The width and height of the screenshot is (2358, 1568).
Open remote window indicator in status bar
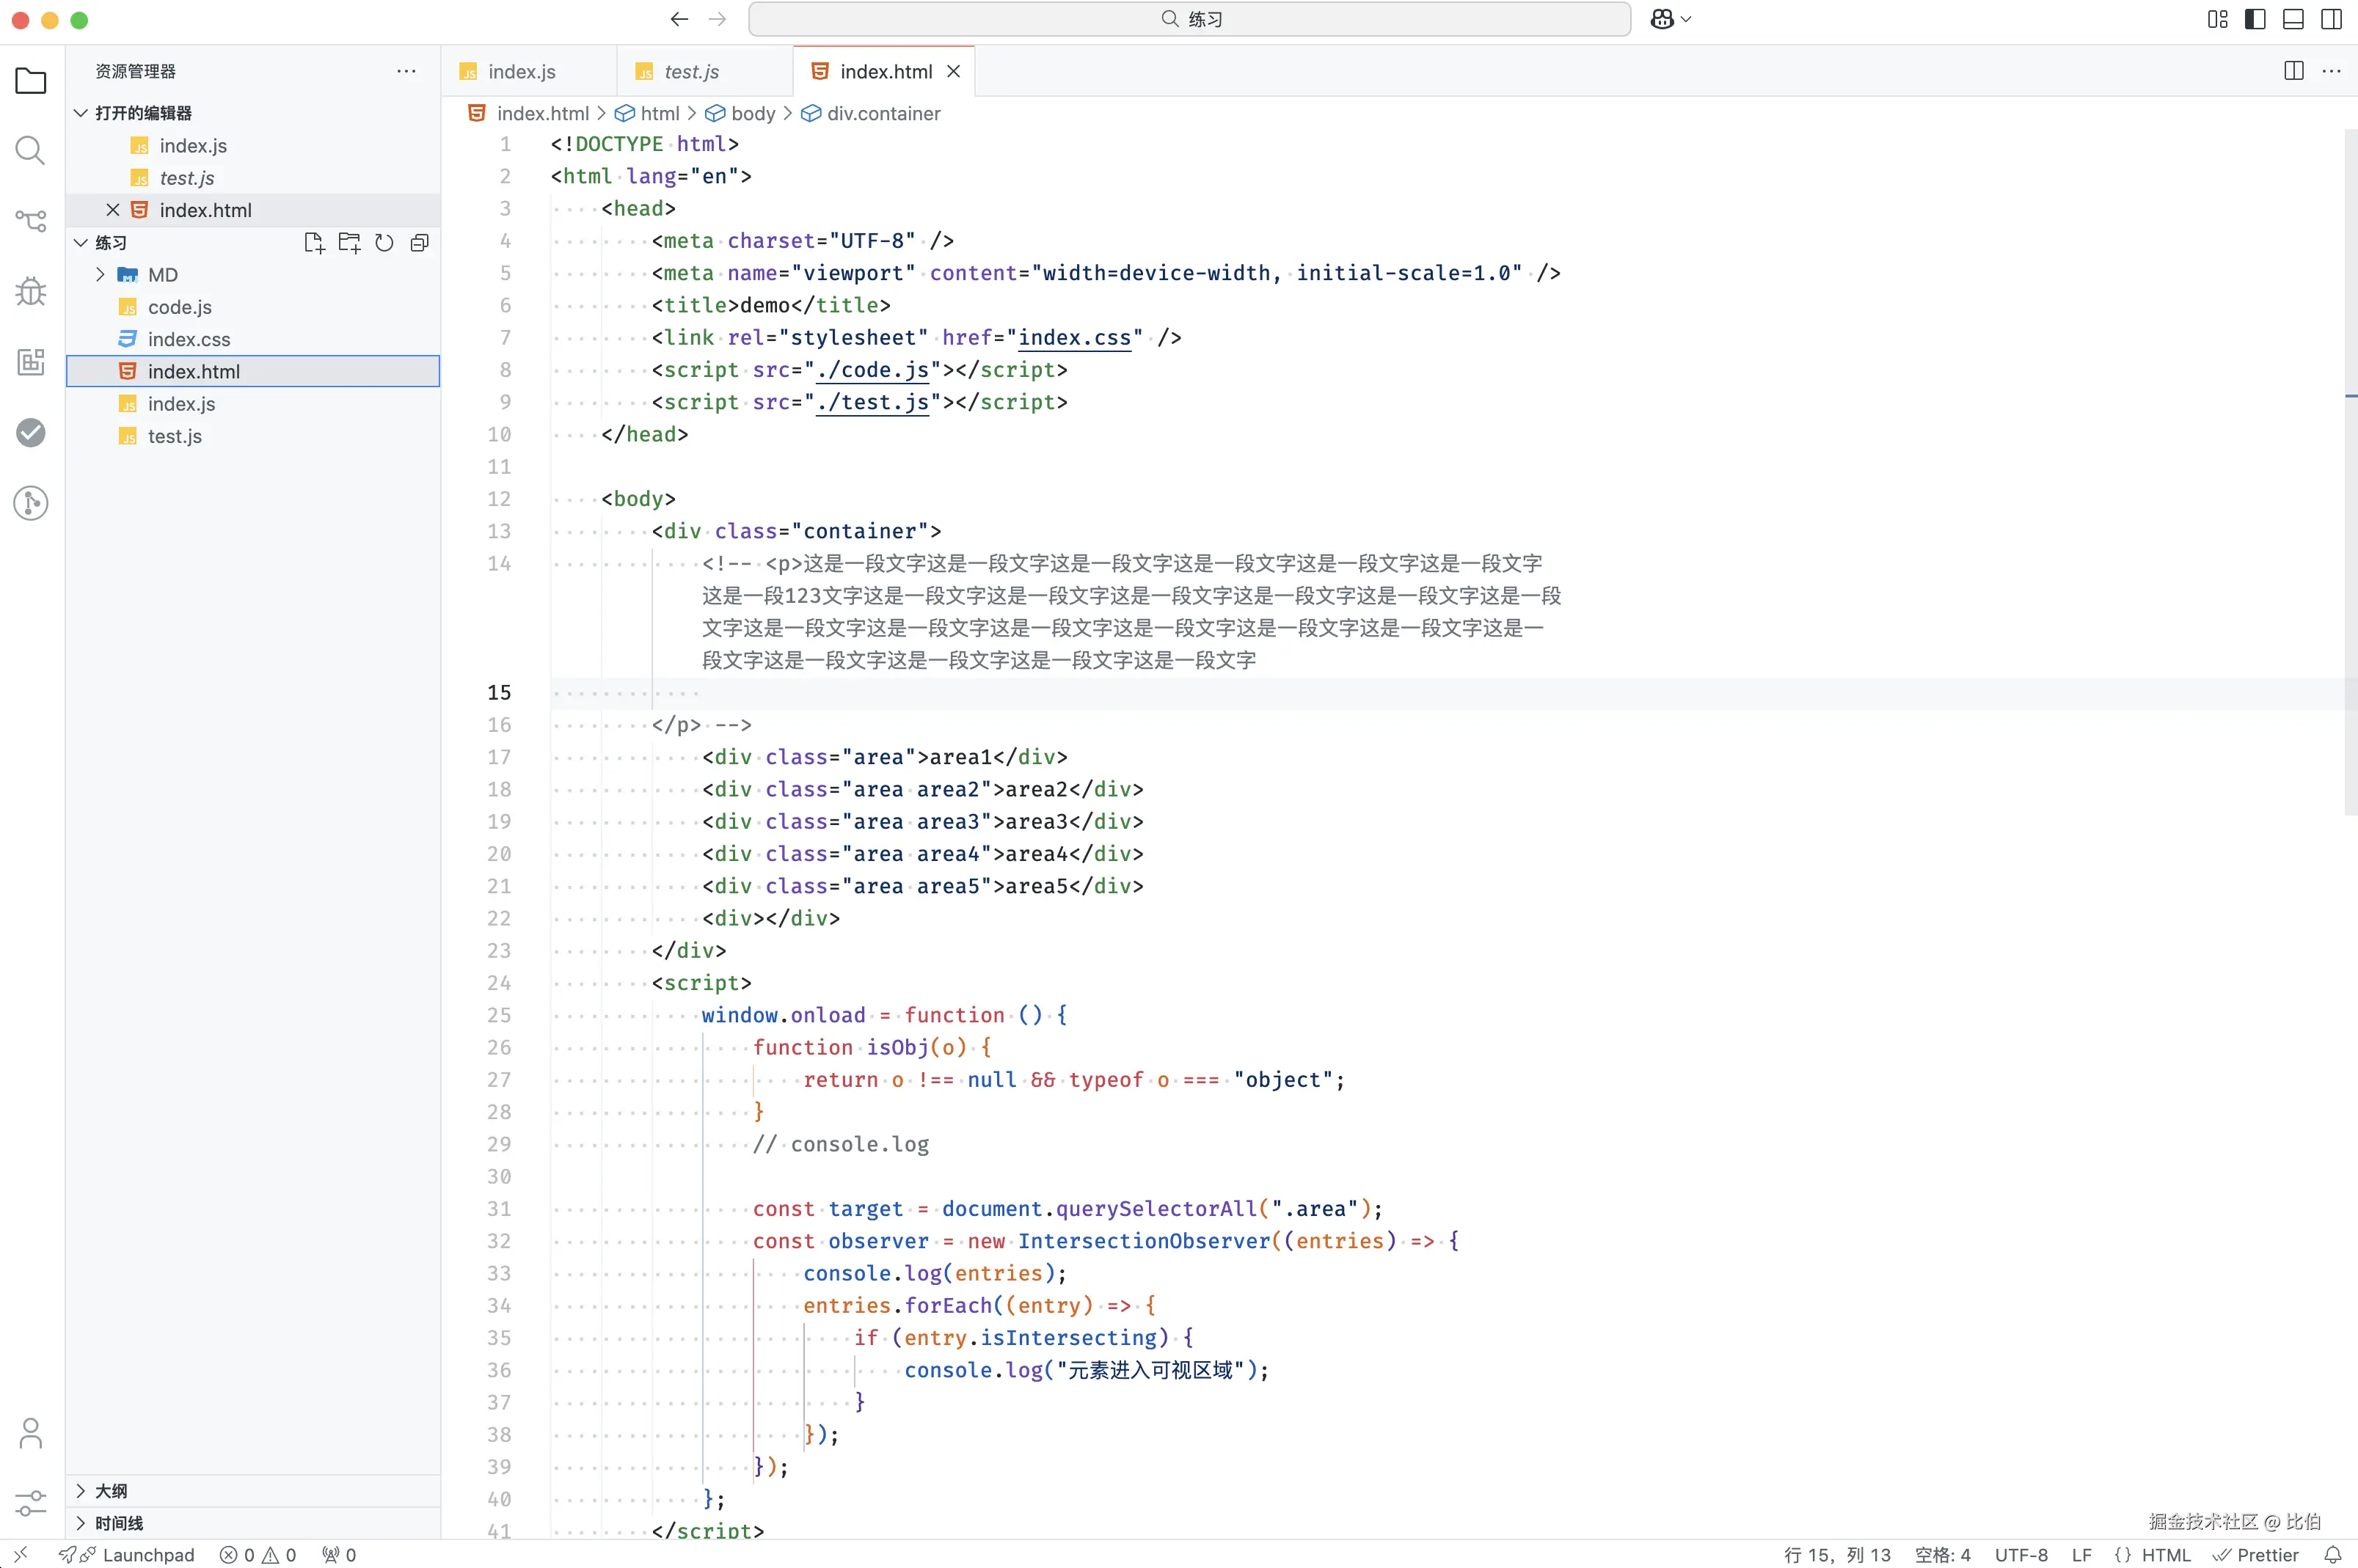[x=20, y=1554]
